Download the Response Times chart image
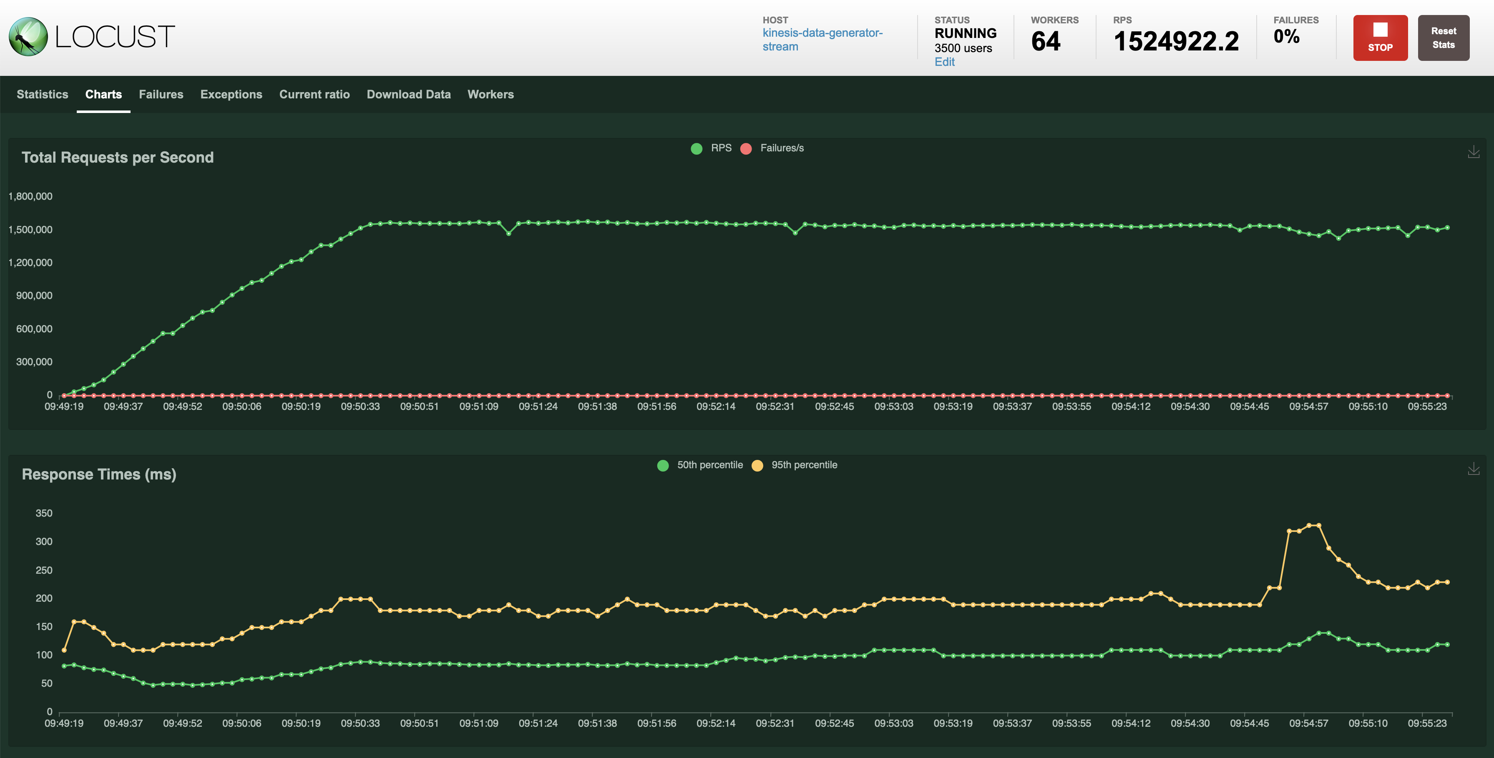The height and width of the screenshot is (758, 1494). [1473, 469]
